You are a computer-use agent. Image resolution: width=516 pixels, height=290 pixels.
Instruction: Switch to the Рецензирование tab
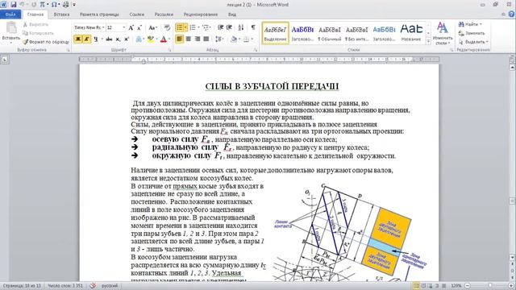(201, 14)
